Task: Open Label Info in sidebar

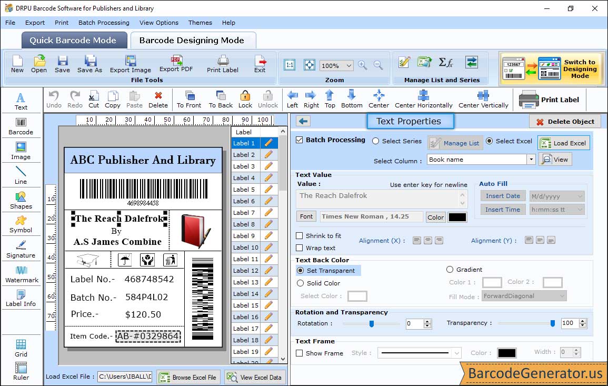Action: [21, 299]
